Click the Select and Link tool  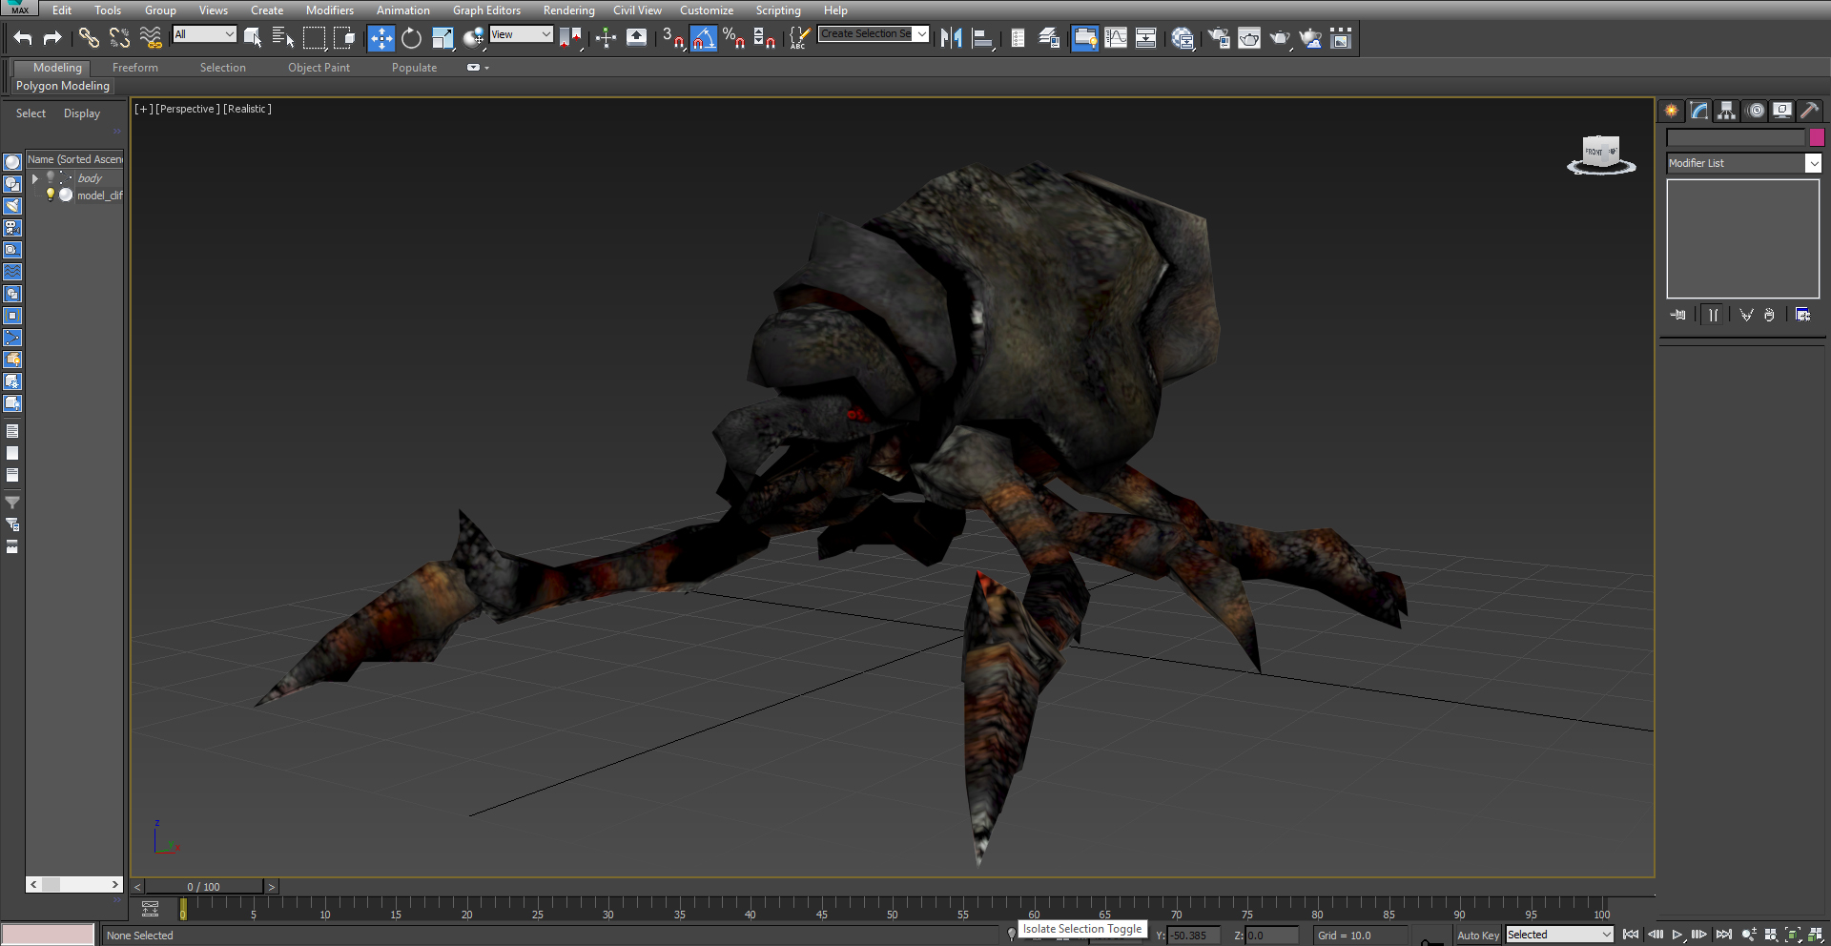click(x=89, y=38)
